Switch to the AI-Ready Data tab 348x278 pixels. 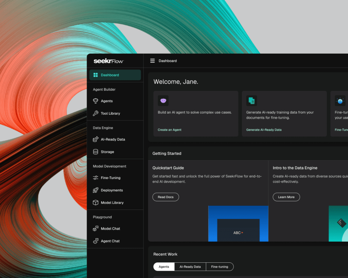click(190, 267)
